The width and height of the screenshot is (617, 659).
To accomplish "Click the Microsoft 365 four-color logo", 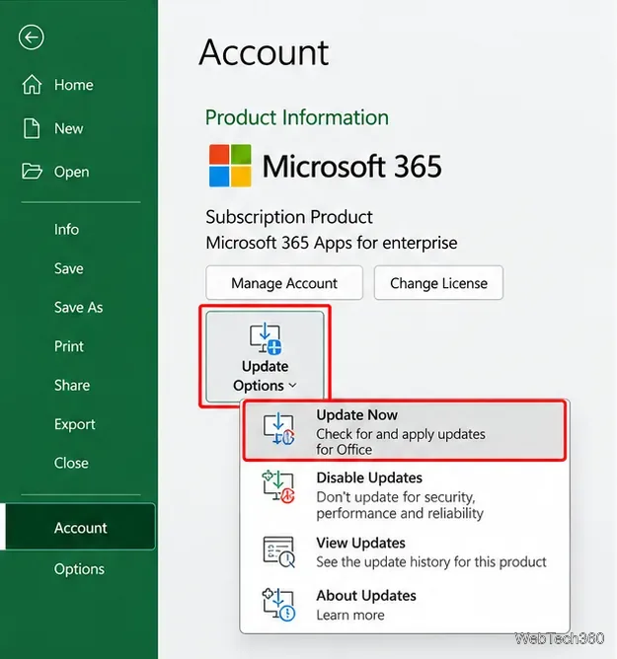I will (x=230, y=166).
